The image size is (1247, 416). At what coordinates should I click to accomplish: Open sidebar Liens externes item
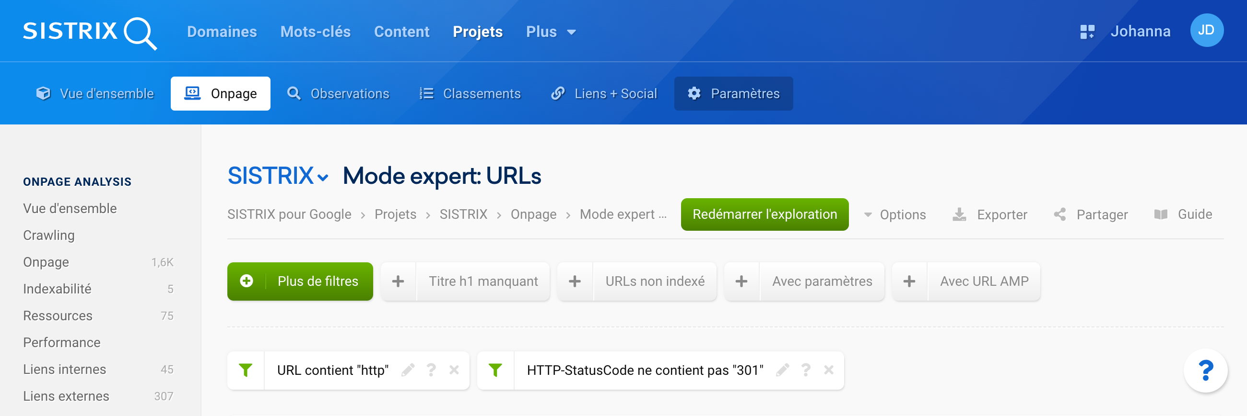tap(98, 396)
